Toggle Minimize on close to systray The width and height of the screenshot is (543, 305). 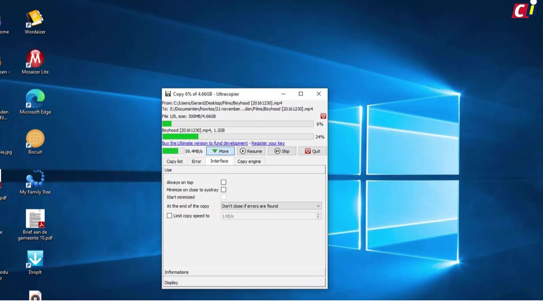pos(224,190)
